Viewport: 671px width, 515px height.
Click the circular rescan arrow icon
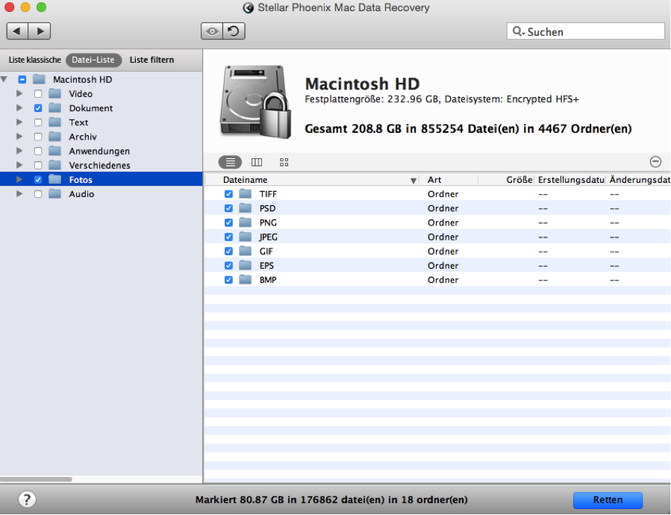coord(234,31)
